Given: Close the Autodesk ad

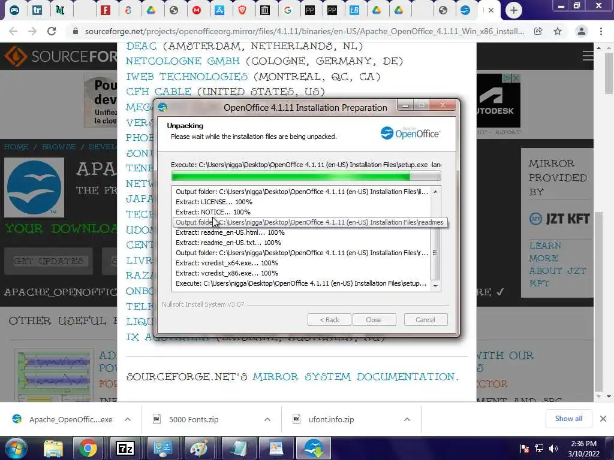Looking at the screenshot, I should (516, 78).
